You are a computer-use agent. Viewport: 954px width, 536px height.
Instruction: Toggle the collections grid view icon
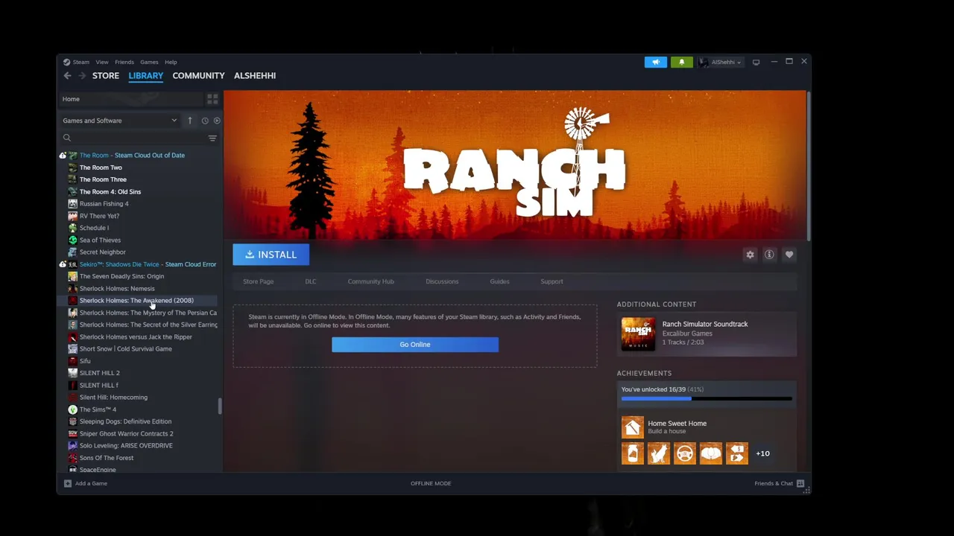[212, 99]
